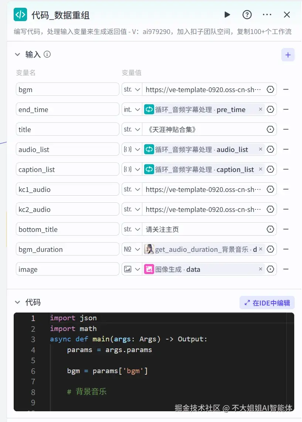Click the run (play) icon in the header

point(227,14)
